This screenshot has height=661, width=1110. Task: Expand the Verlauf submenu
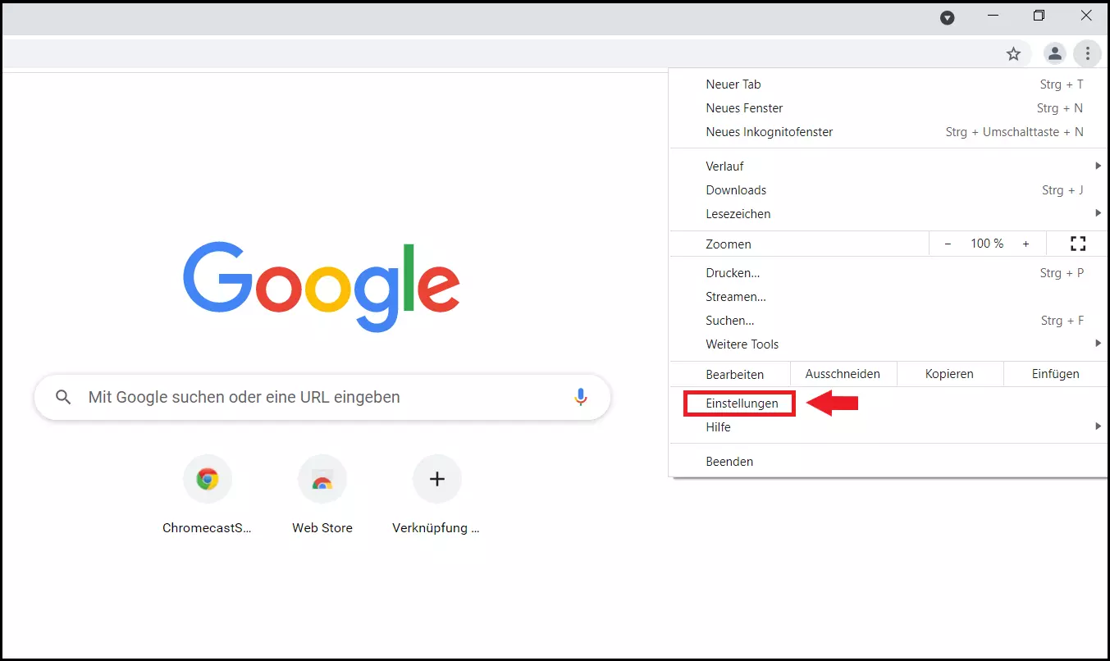coord(889,166)
